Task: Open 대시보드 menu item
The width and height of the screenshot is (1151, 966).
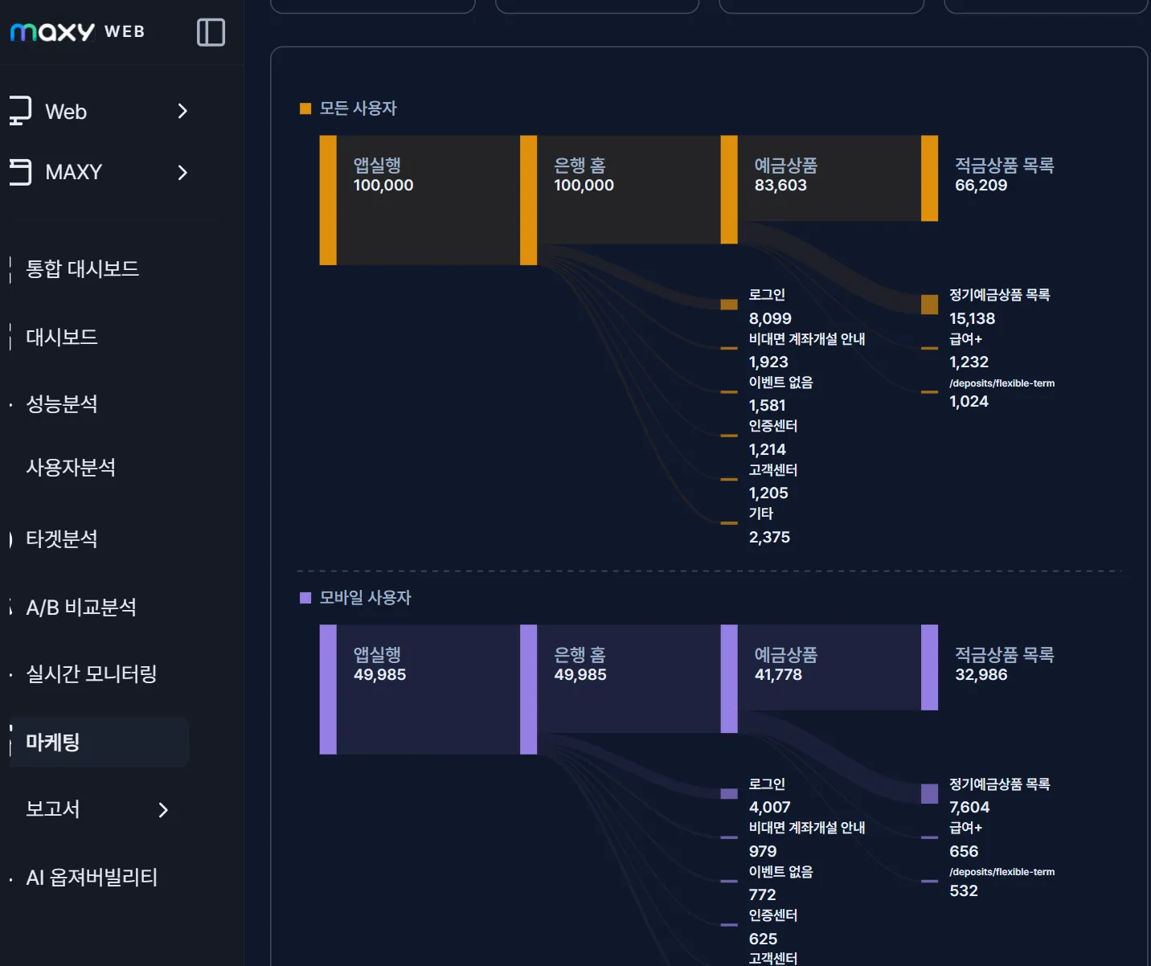Action: tap(62, 337)
